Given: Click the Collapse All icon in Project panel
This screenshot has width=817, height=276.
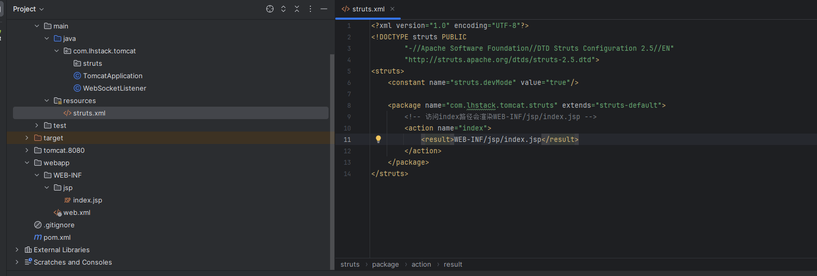Looking at the screenshot, I should [x=297, y=9].
